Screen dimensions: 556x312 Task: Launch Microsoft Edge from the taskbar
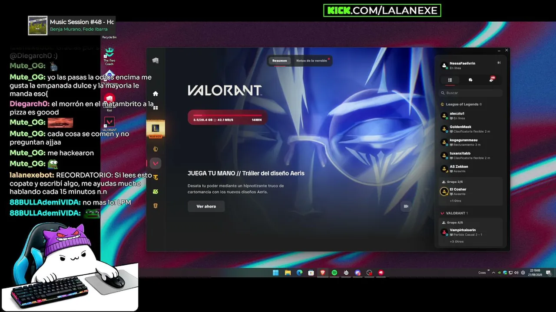299,273
